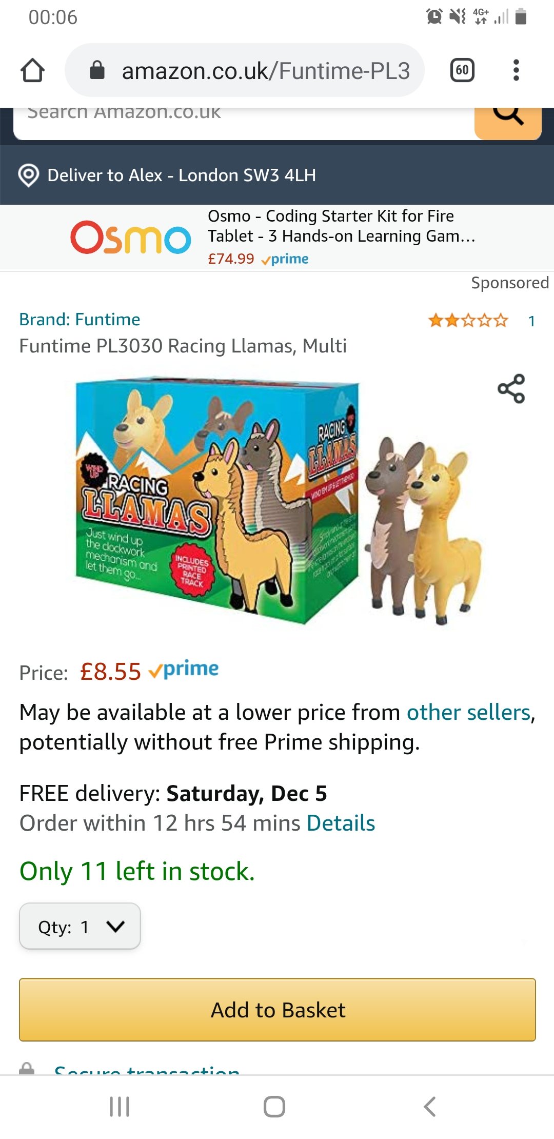554x1139 pixels.
Task: Open the other sellers link
Action: (468, 712)
